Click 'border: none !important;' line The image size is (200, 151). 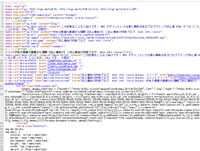27,138
